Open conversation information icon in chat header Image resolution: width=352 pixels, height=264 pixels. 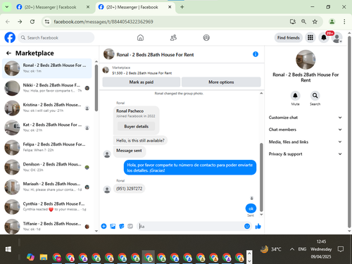pyautogui.click(x=256, y=54)
